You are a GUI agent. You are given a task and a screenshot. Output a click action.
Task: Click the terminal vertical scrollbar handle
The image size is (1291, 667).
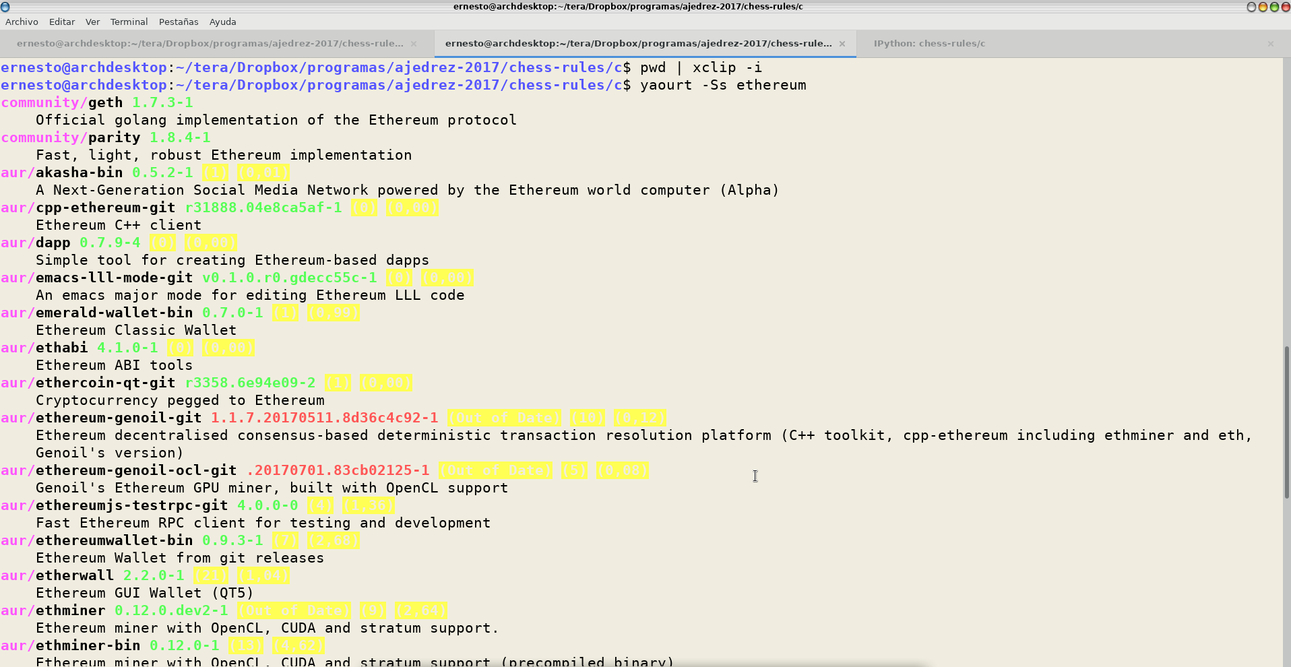coord(1286,421)
